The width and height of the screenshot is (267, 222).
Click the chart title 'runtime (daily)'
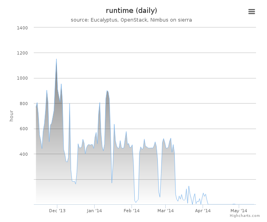[x=131, y=11]
